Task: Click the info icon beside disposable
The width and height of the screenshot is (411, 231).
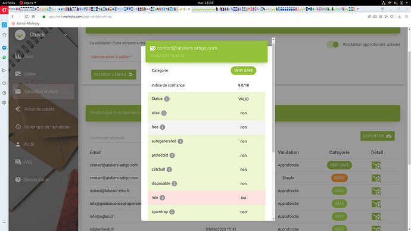Action: [x=175, y=183]
